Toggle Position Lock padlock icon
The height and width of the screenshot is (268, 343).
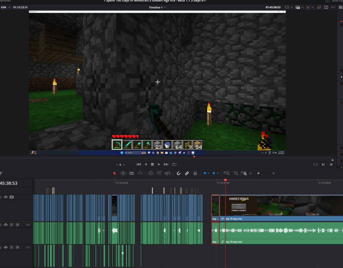(195, 173)
